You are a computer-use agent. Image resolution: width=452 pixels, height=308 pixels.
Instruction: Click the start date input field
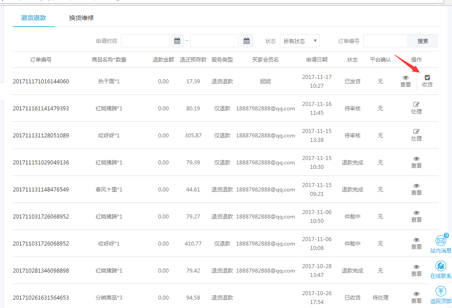(x=145, y=41)
